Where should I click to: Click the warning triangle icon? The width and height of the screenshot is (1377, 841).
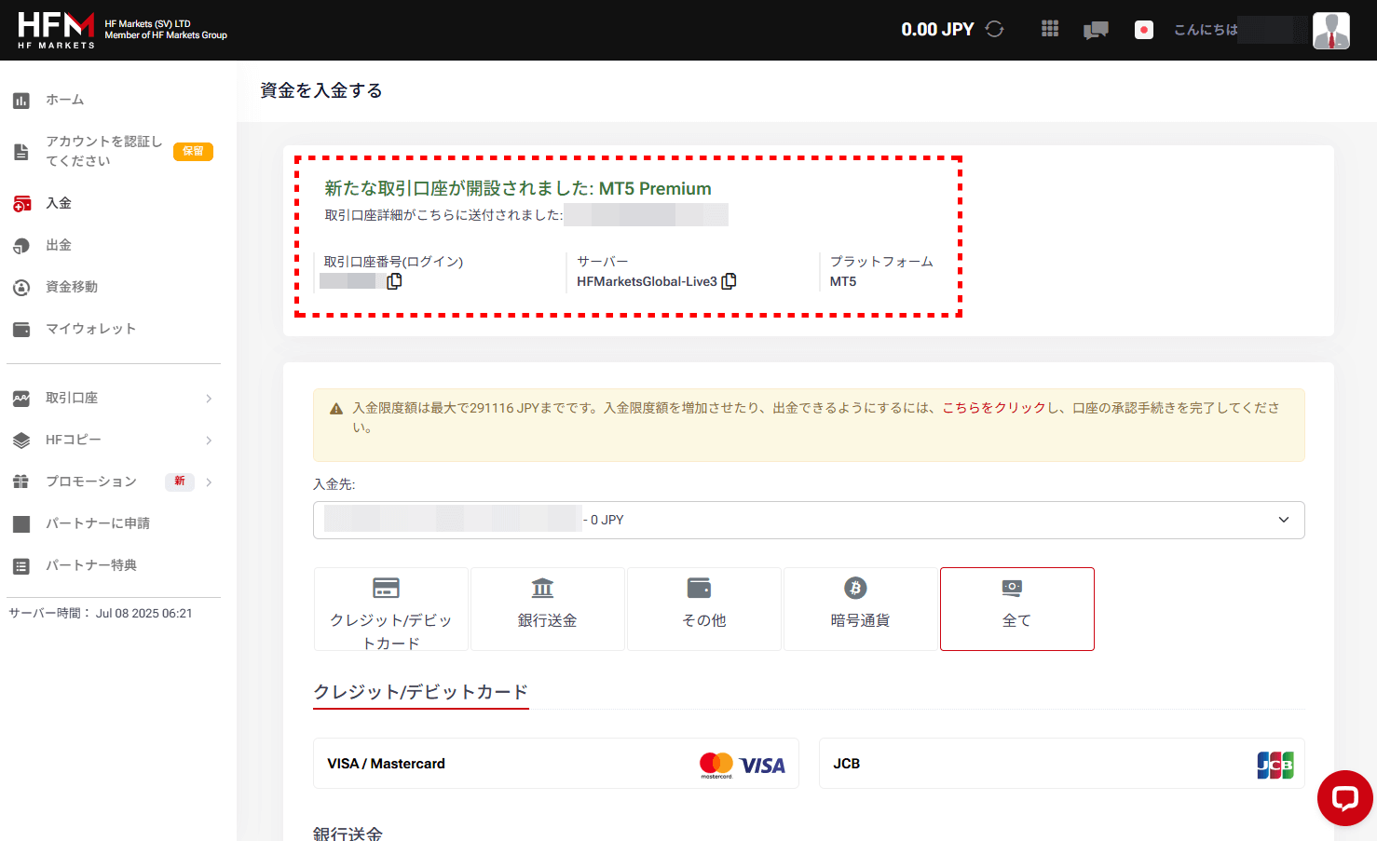click(336, 409)
